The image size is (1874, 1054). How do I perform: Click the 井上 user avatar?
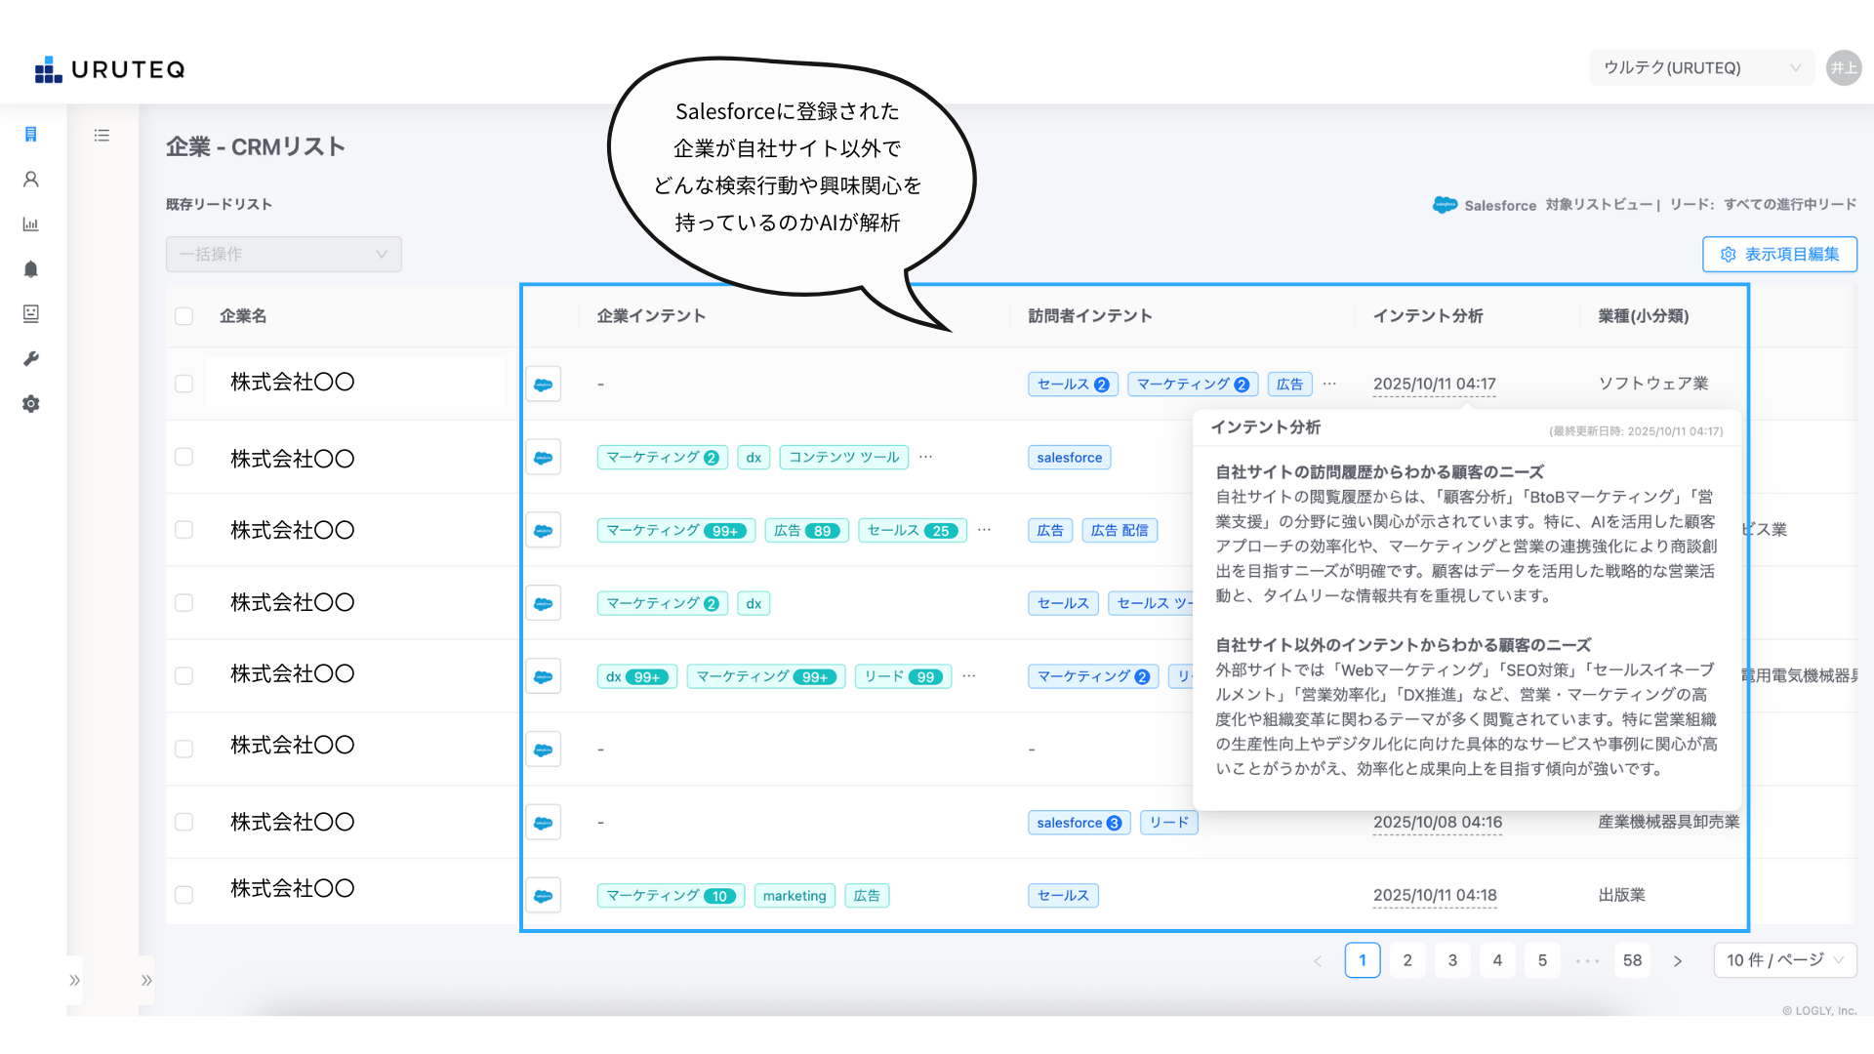1843,68
